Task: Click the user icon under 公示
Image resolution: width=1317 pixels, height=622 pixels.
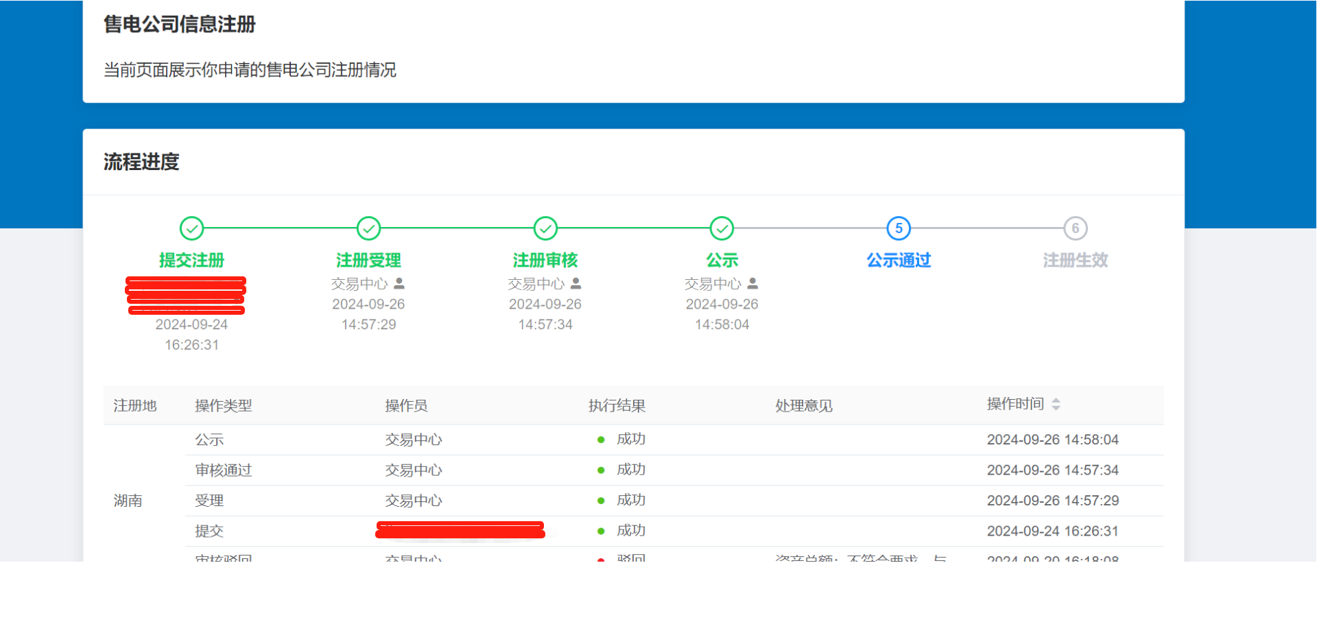Action: tap(752, 283)
